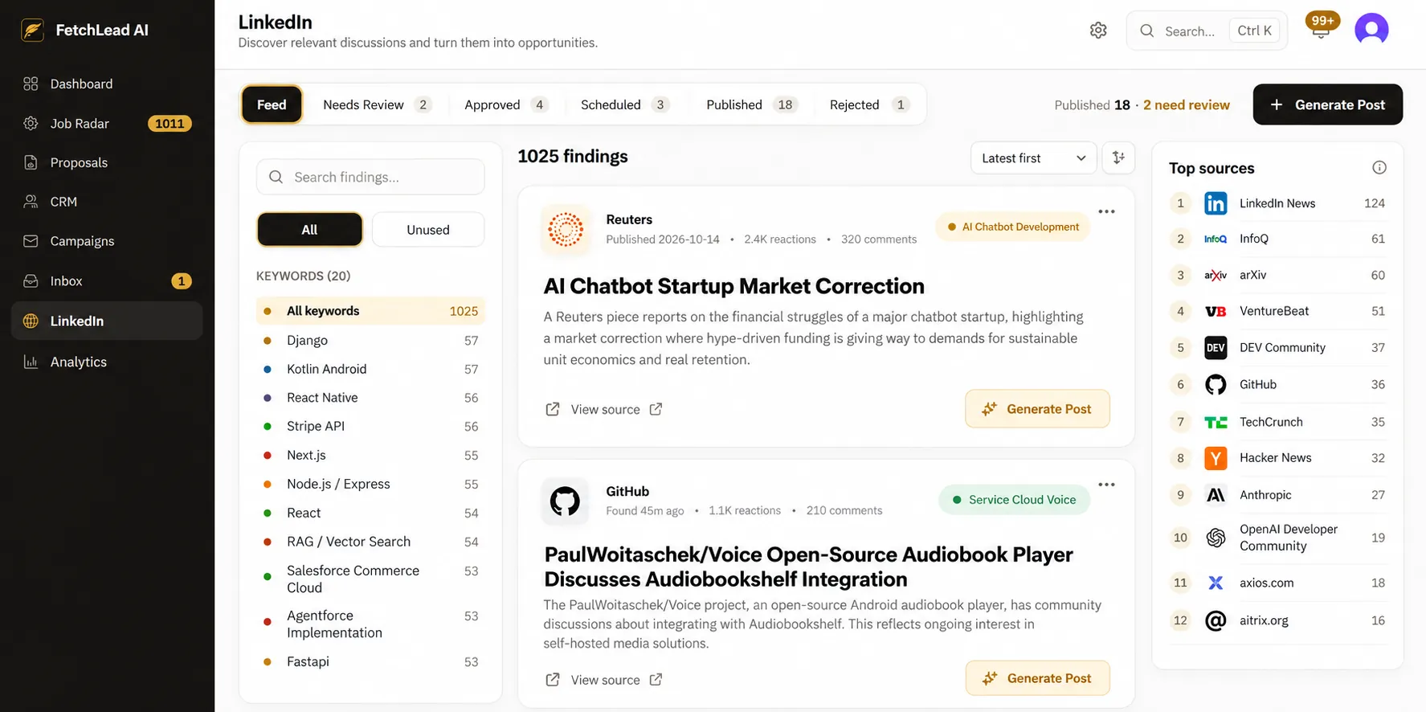The image size is (1426, 712).
Task: Click the FetchLead AI logo icon
Action: (x=32, y=31)
